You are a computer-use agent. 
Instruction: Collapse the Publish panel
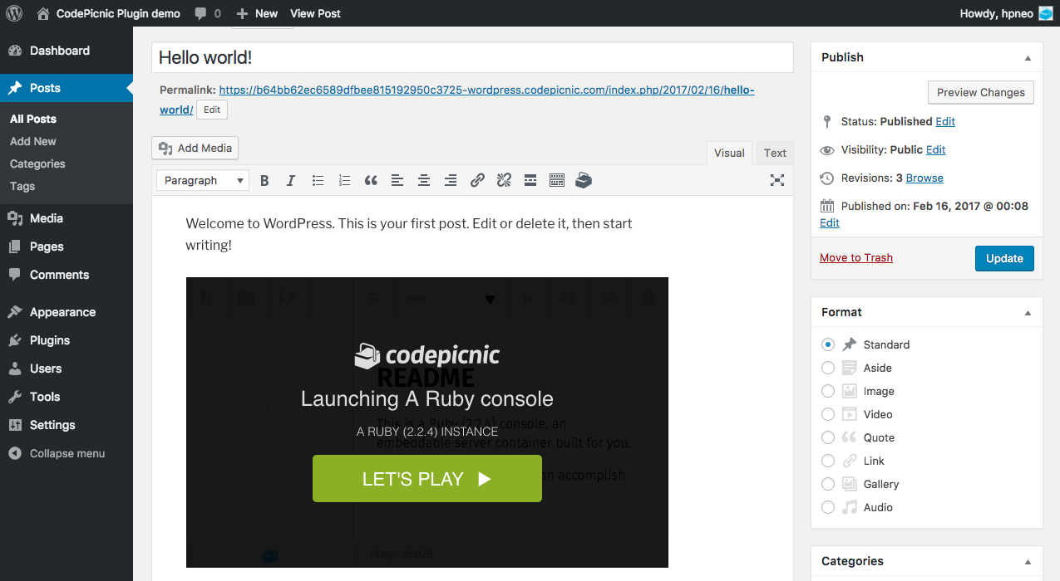(1028, 58)
